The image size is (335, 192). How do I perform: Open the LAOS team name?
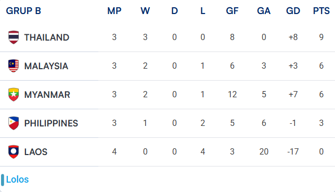pos(36,152)
